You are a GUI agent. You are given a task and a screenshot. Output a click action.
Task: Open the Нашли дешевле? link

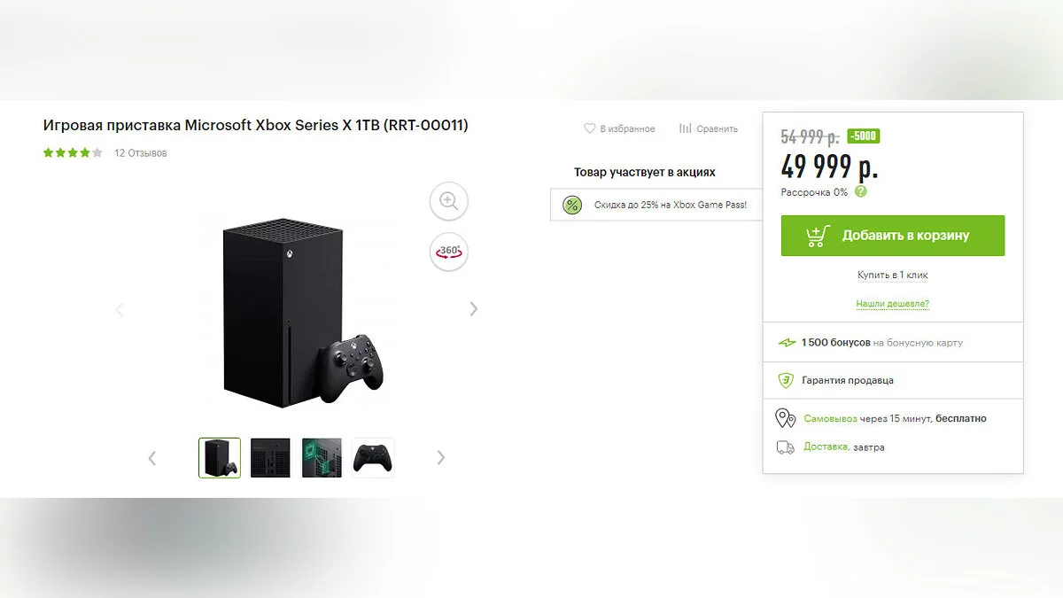(892, 304)
